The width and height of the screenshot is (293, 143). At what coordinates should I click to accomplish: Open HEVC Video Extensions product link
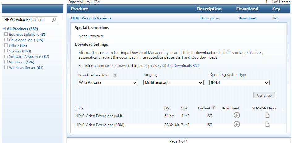pyautogui.click(x=91, y=18)
